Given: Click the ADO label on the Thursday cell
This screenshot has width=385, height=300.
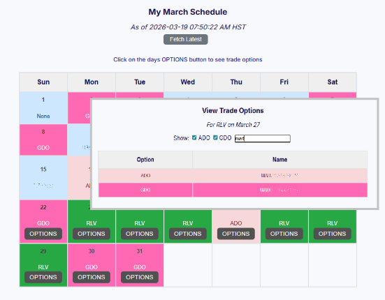Looking at the screenshot, I should coord(236,223).
